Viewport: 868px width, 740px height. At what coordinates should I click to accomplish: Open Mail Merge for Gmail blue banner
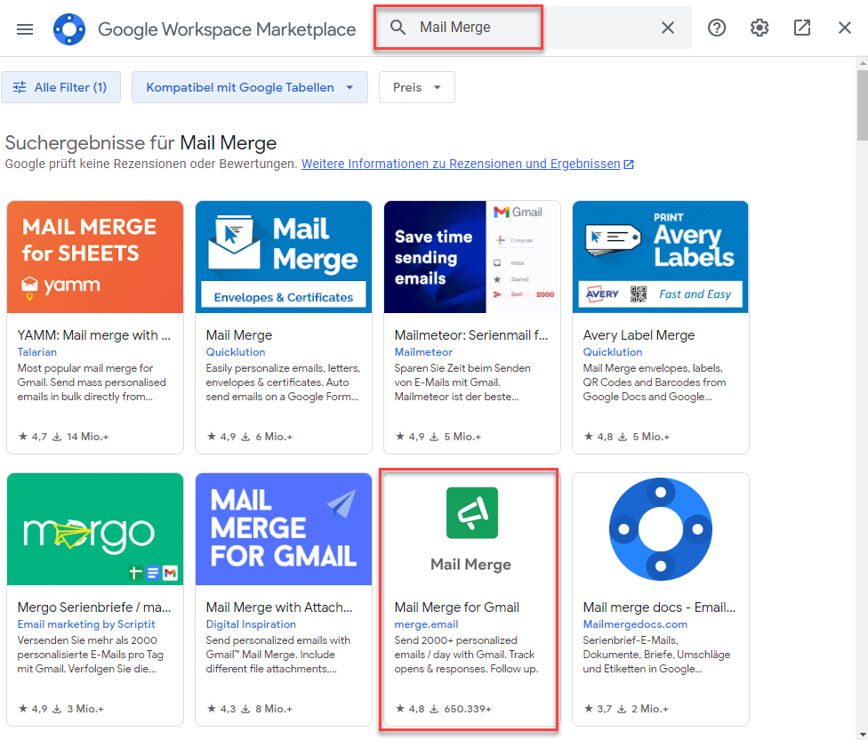point(284,528)
